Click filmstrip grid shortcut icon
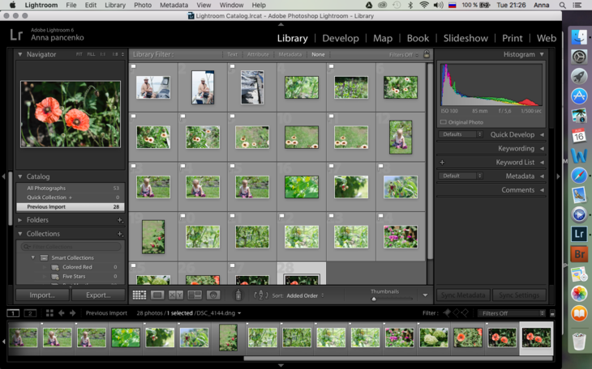 tap(49, 313)
